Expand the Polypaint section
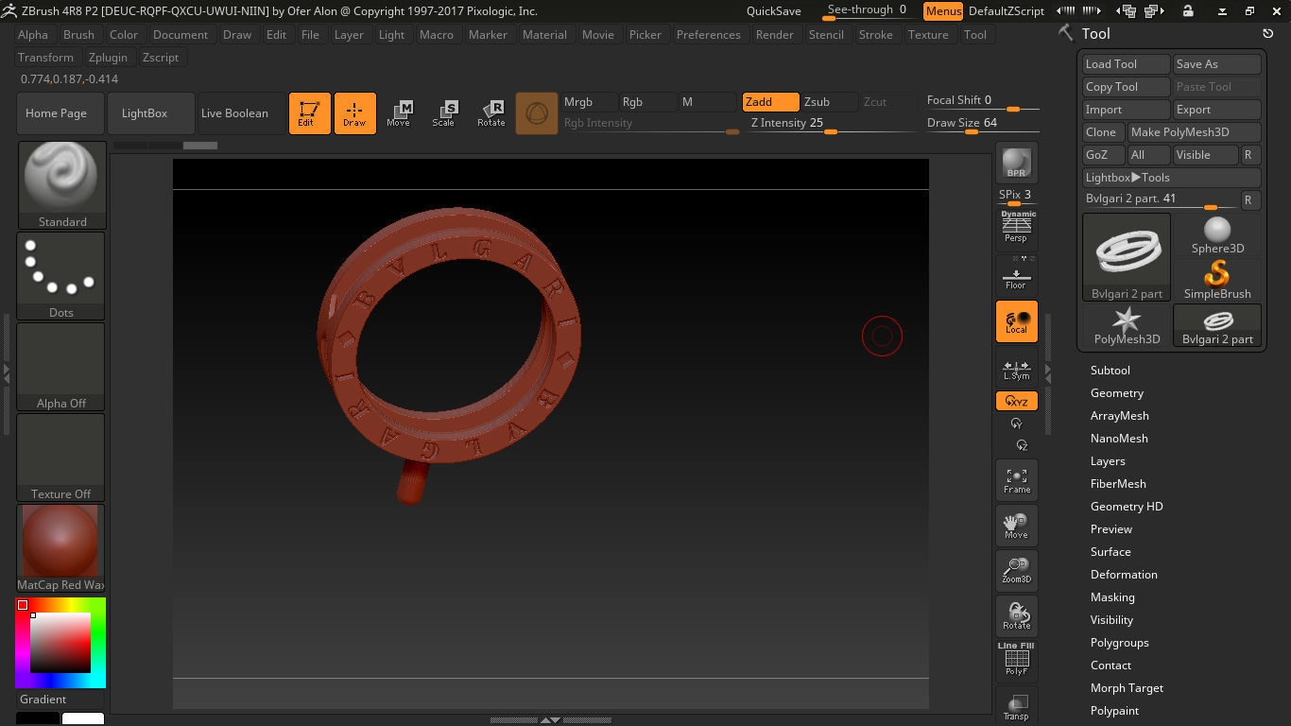1291x726 pixels. pos(1114,711)
